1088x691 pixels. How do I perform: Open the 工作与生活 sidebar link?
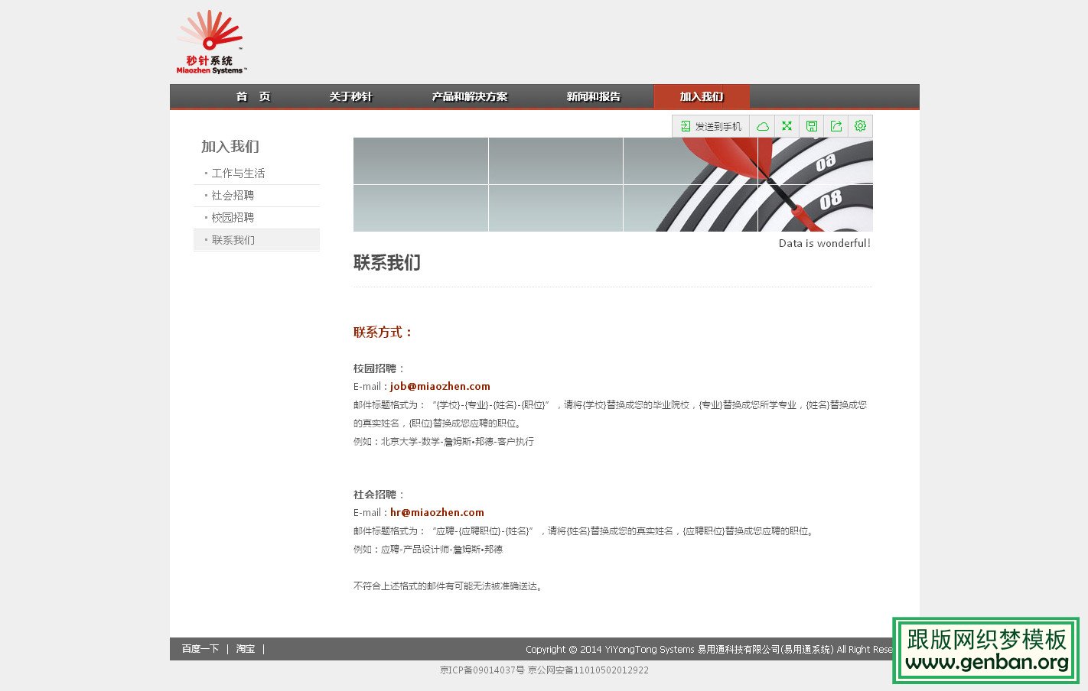(237, 173)
